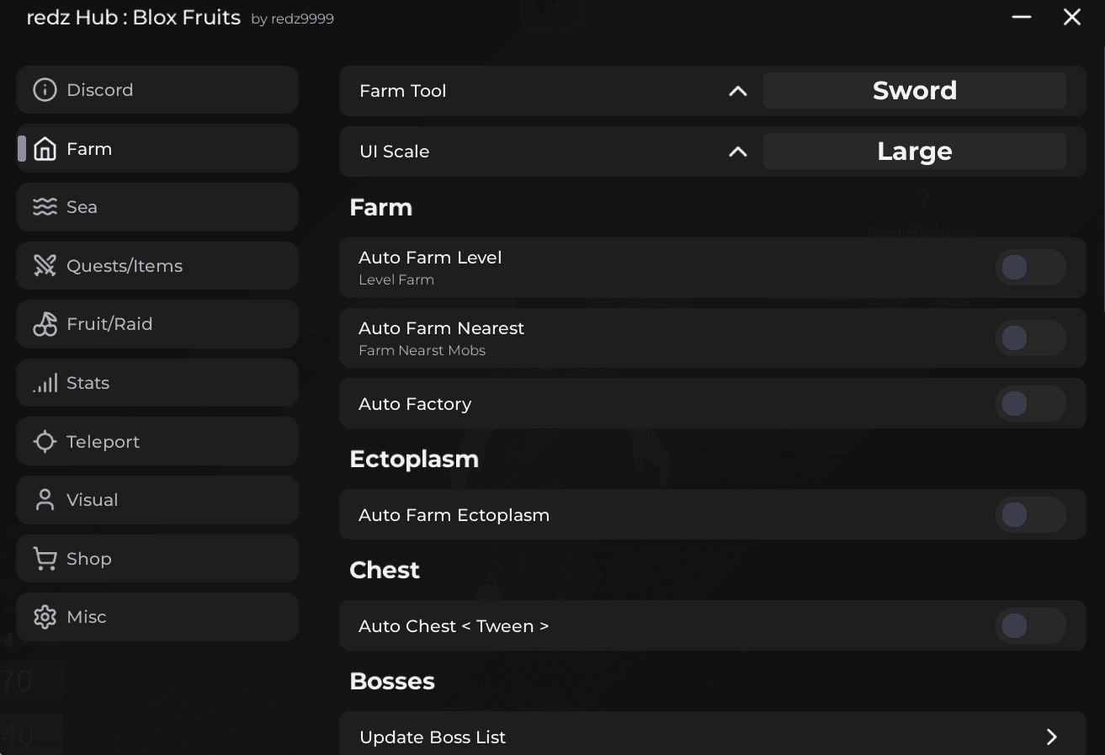Viewport: 1105px width, 755px height.
Task: Enable Auto Farm Level
Action: click(x=1030, y=267)
